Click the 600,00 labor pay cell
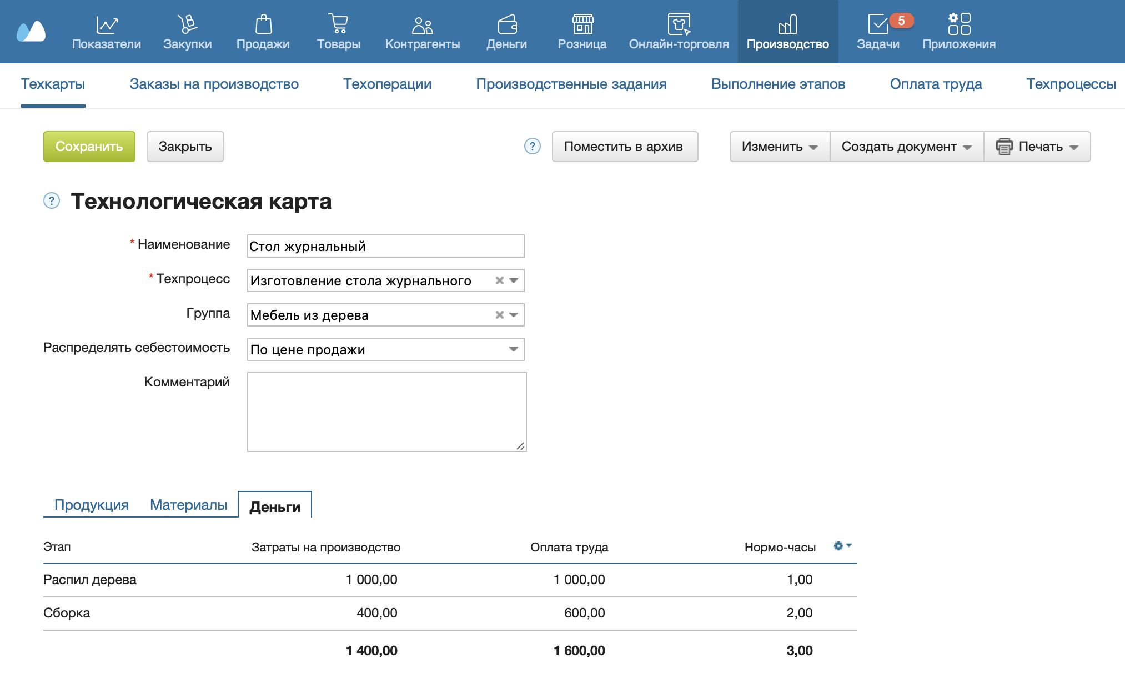The height and width of the screenshot is (683, 1125). coord(584,613)
